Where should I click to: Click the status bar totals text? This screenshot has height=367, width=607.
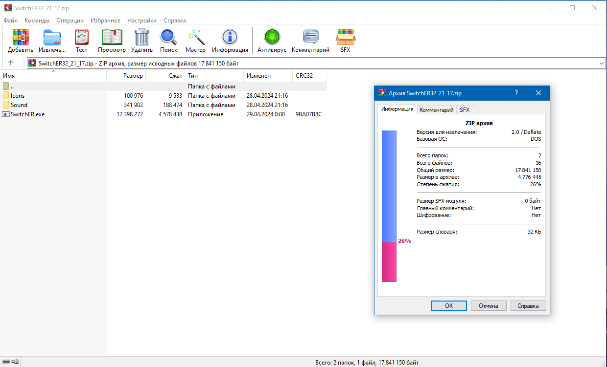coord(367,363)
